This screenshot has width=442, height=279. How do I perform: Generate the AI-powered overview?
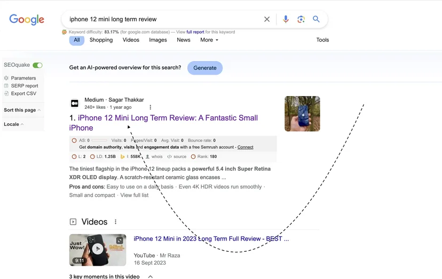click(x=205, y=68)
